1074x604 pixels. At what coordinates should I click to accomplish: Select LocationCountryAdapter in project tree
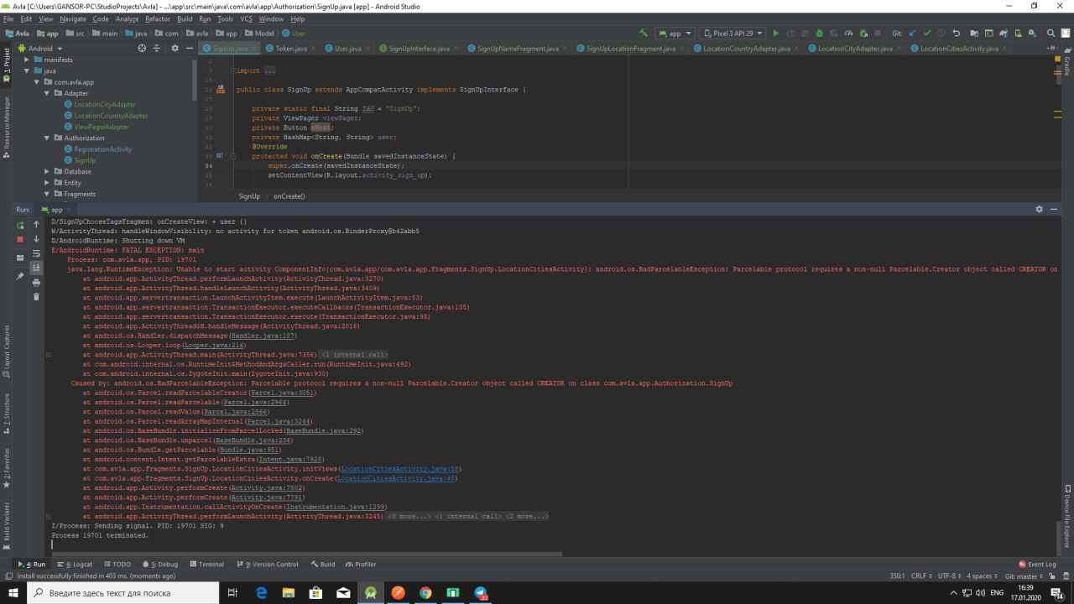(x=111, y=116)
